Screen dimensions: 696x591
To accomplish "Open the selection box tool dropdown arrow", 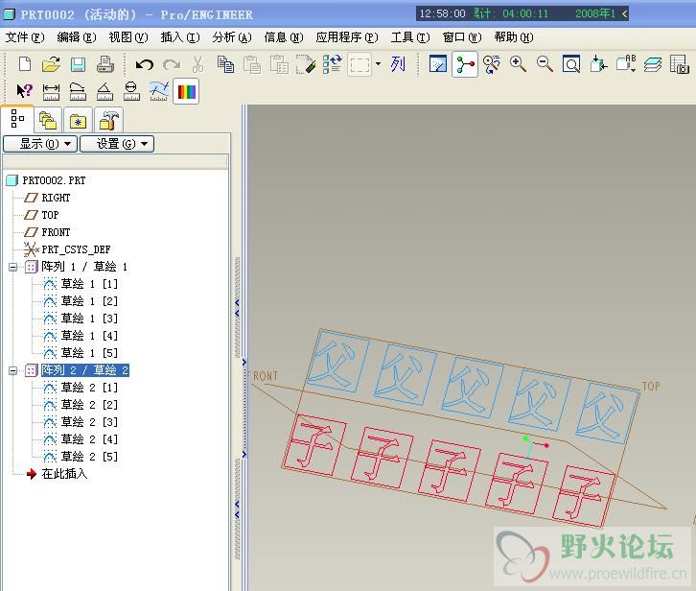I will 378,64.
